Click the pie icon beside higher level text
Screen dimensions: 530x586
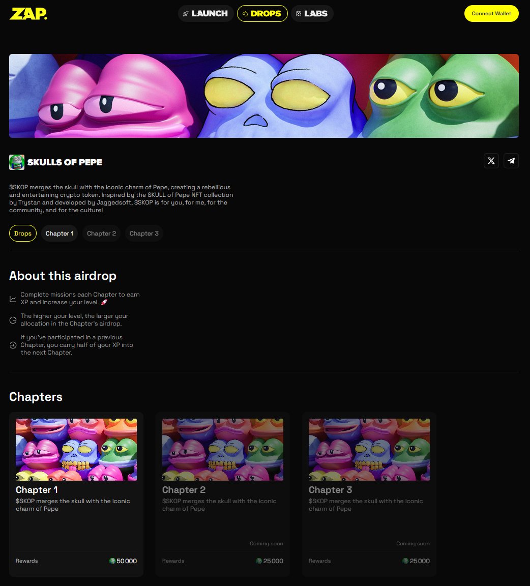[13, 320]
